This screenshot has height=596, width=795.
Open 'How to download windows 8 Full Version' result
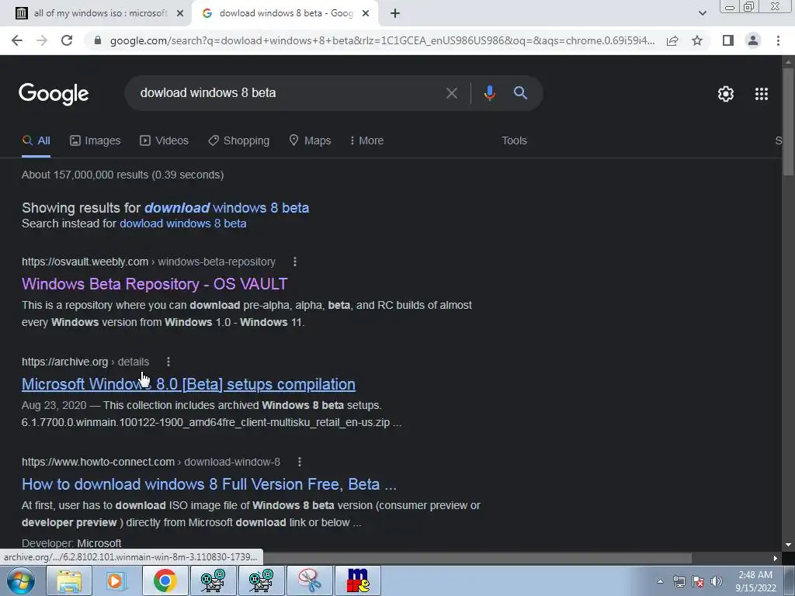click(x=209, y=484)
